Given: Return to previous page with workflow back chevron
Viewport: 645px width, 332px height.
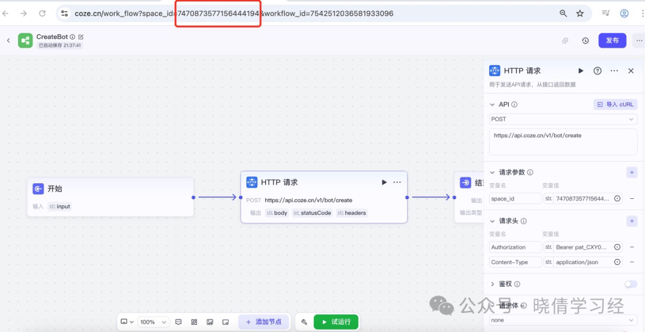Looking at the screenshot, I should coord(8,41).
